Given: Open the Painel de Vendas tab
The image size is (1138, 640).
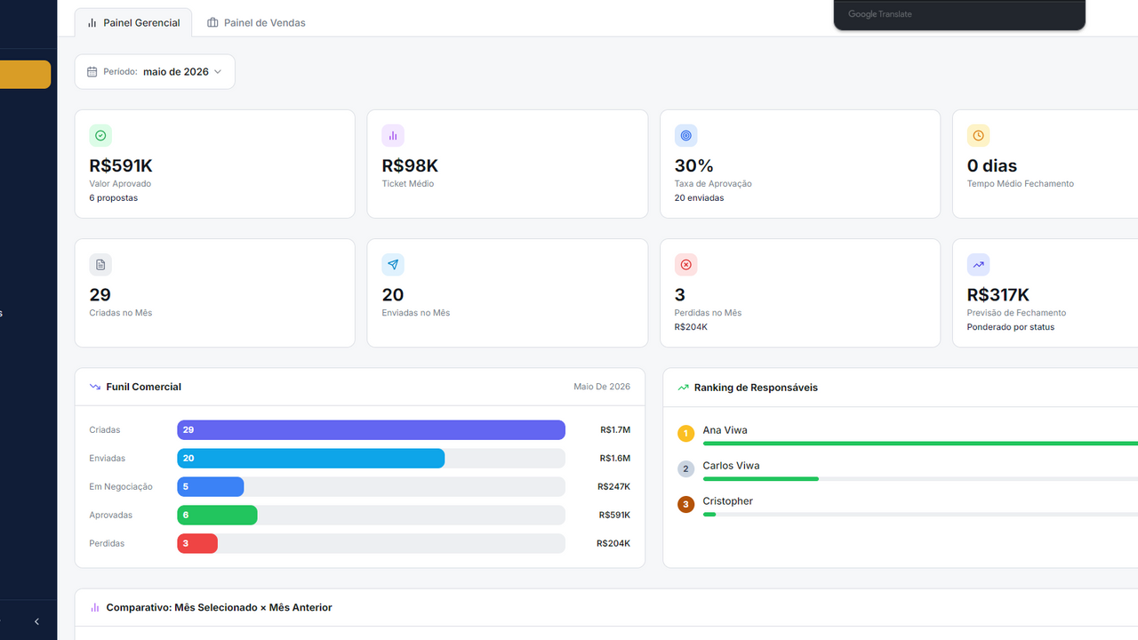Looking at the screenshot, I should 256,23.
